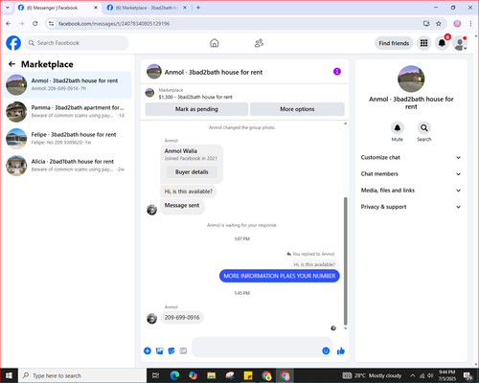Open Pamma 3bad2bath apartment conversation
The image size is (479, 383).
67,112
